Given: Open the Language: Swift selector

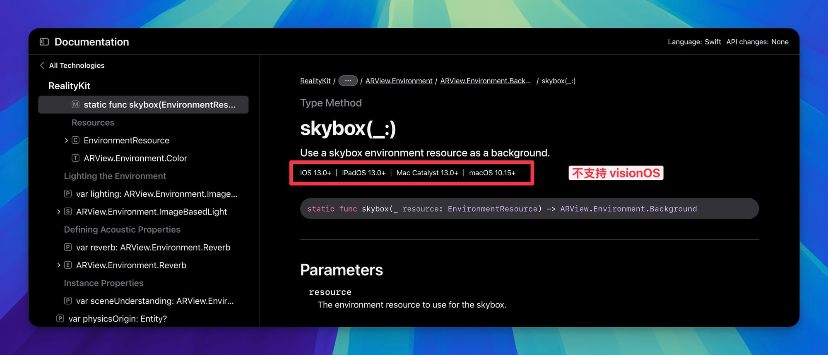Looking at the screenshot, I should click(x=694, y=42).
